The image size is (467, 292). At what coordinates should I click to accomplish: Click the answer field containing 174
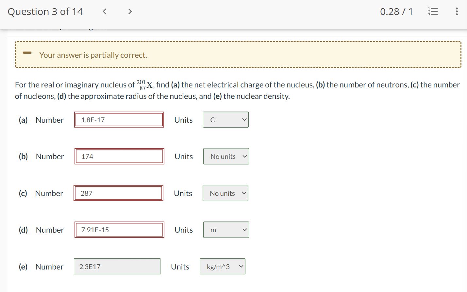tap(119, 156)
